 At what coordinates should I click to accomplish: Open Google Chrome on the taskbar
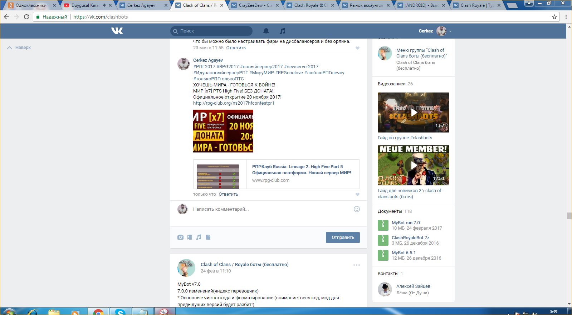click(x=98, y=312)
